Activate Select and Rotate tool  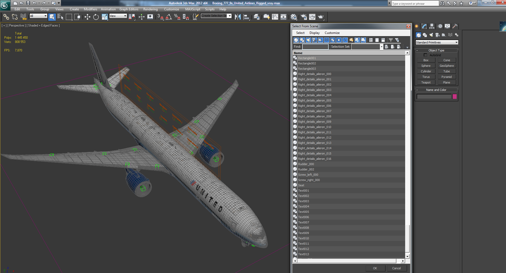[96, 17]
